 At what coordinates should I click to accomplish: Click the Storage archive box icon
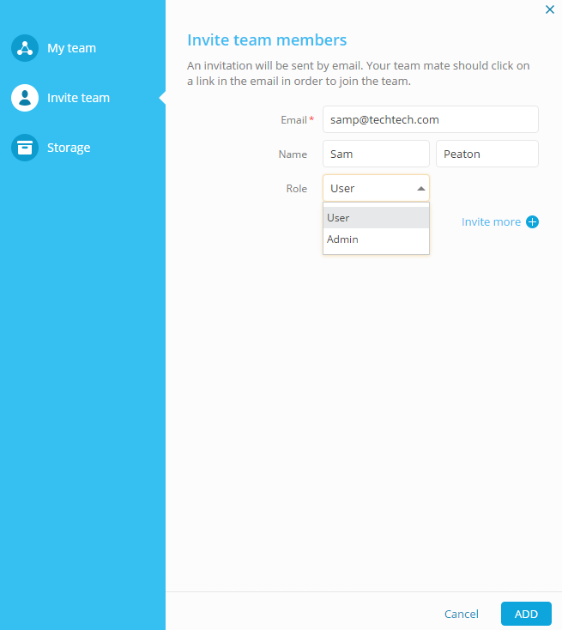point(25,148)
